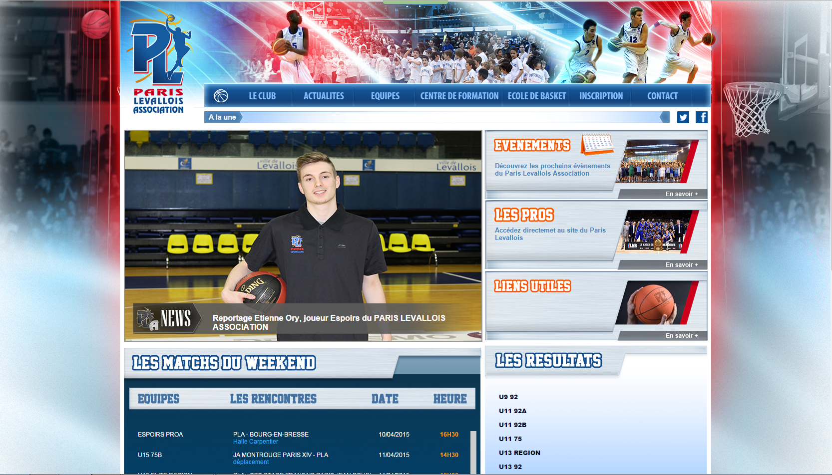Image resolution: width=832 pixels, height=475 pixels.
Task: Click the Halle Carpentier venue link
Action: tap(256, 442)
